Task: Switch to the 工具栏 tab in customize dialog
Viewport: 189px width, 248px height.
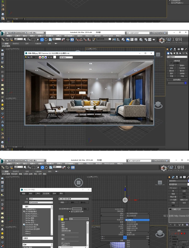Action: click(38, 194)
